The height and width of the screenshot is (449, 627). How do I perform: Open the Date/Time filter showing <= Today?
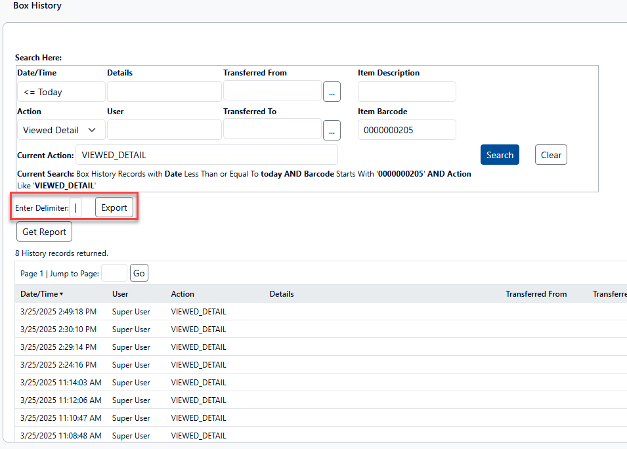tap(60, 92)
